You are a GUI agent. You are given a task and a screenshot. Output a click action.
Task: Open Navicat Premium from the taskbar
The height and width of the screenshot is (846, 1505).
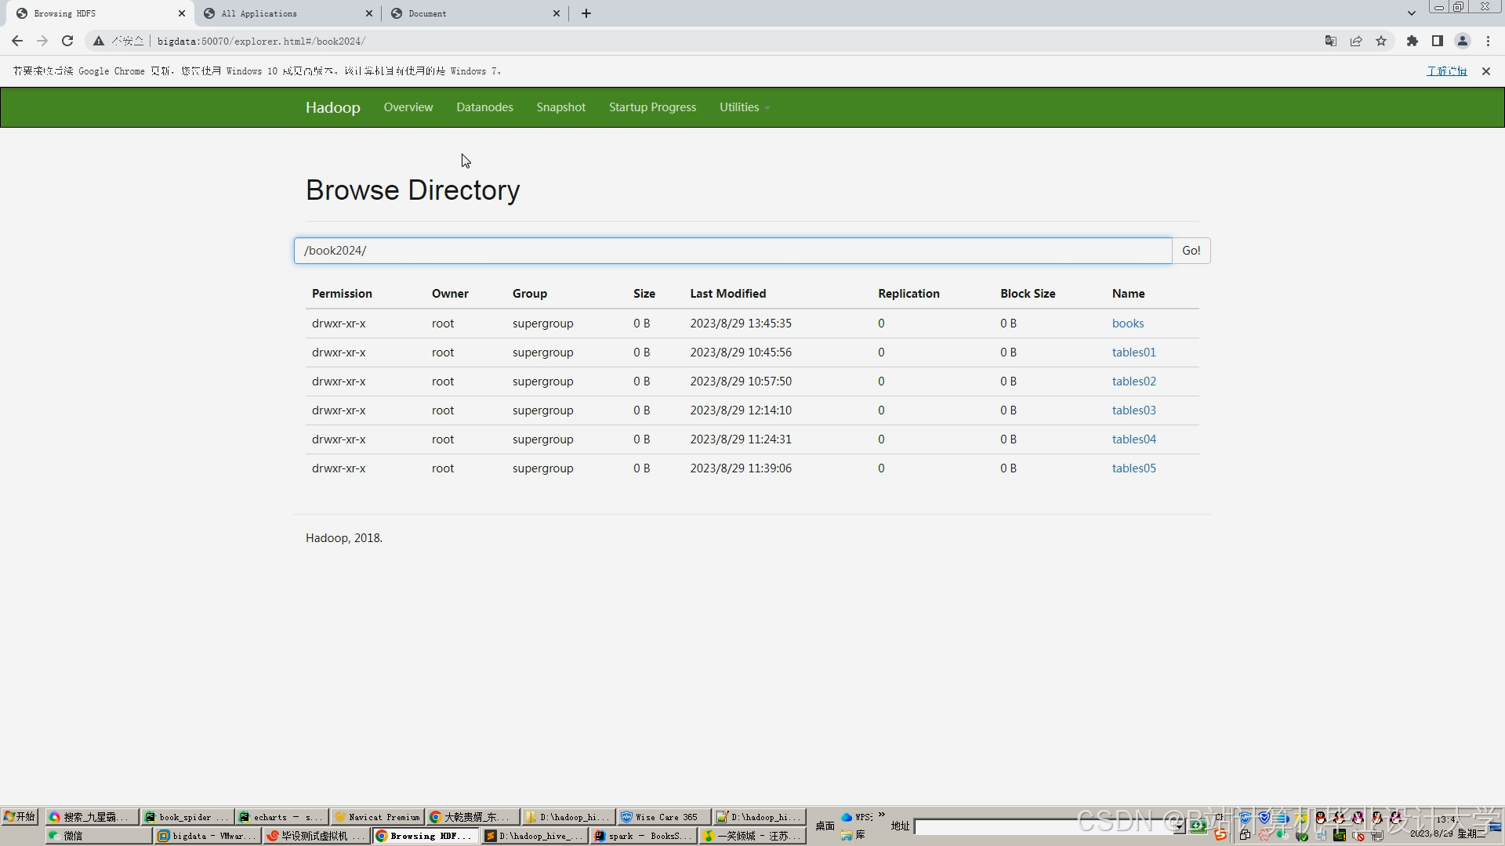(x=378, y=817)
